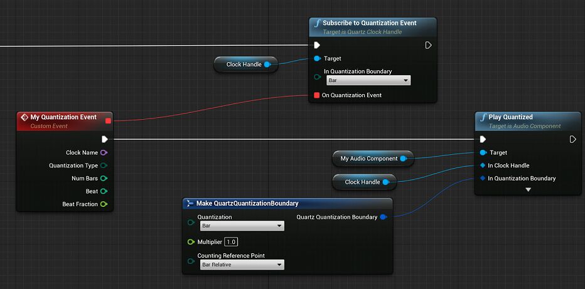
Task: Click the Quantization Type output pin
Action: [104, 166]
